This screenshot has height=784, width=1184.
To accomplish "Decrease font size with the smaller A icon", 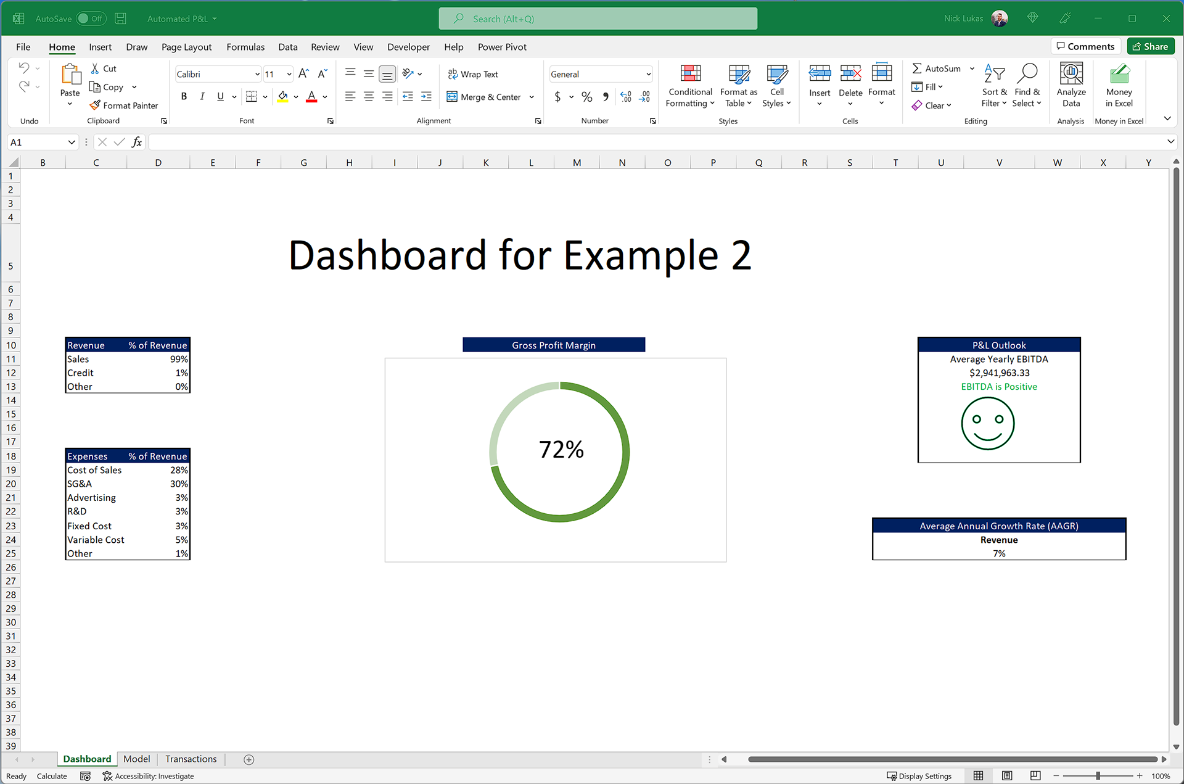I will [x=323, y=74].
